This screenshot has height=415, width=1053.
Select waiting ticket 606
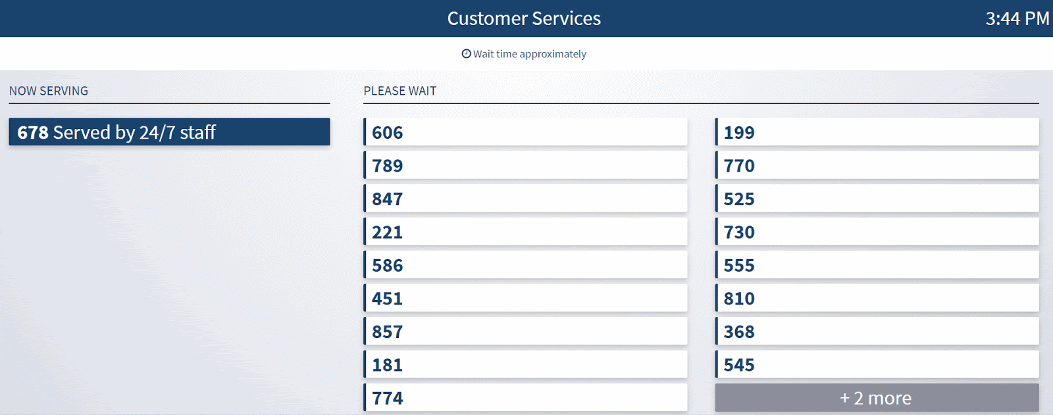click(525, 132)
